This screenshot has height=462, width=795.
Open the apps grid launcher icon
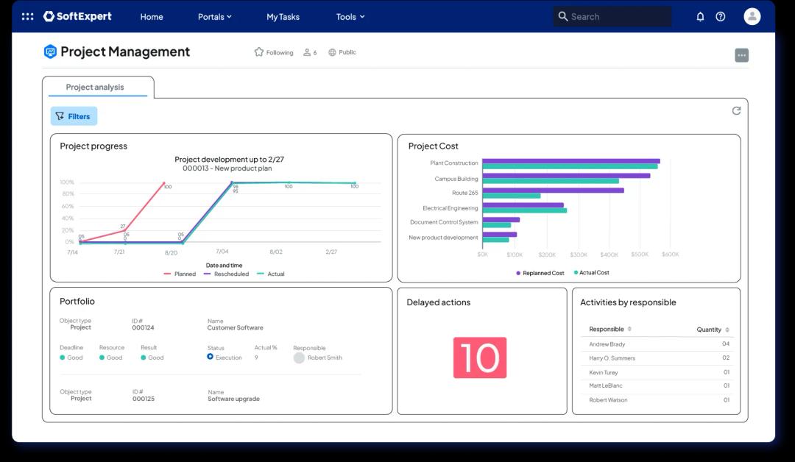[x=27, y=16]
